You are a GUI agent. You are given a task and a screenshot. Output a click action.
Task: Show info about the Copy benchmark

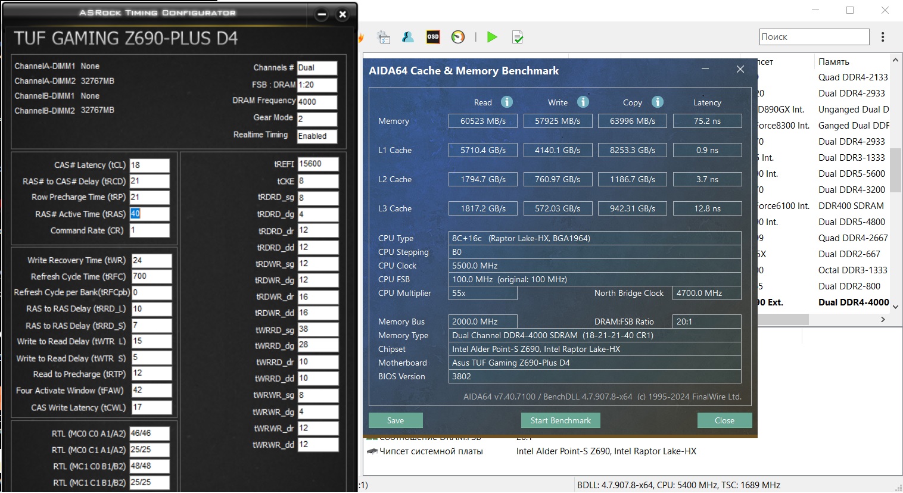658,102
